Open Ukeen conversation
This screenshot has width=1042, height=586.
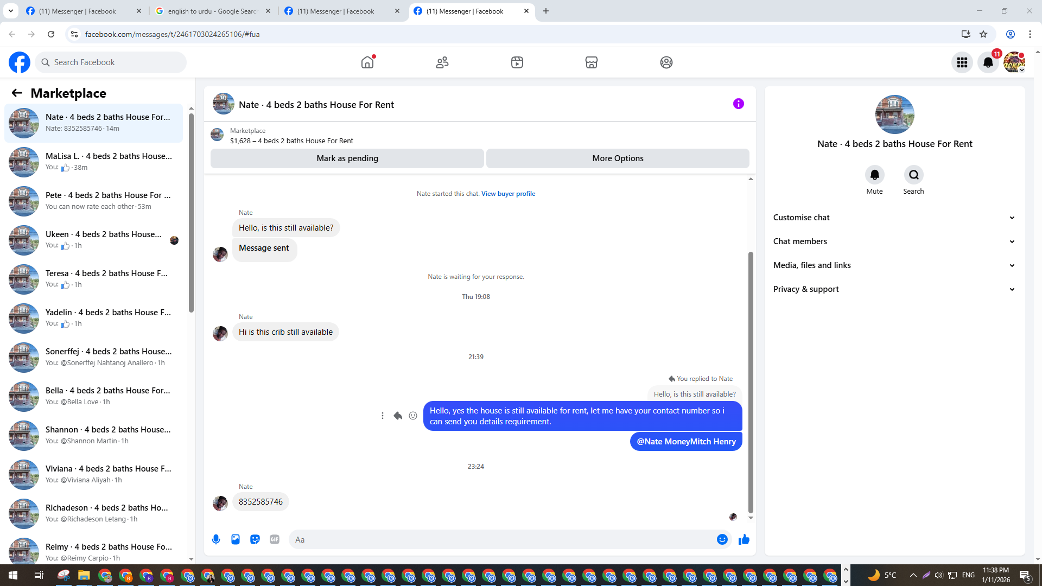(x=93, y=240)
